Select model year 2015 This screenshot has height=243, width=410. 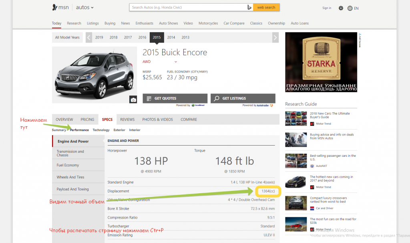coord(157,37)
